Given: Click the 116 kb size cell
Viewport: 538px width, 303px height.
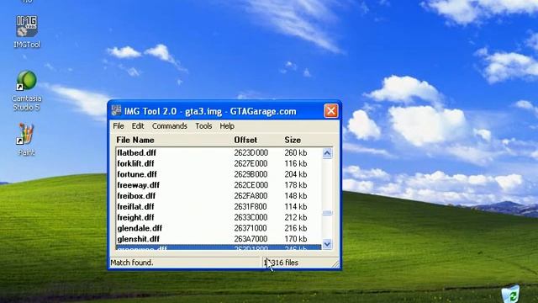Looking at the screenshot, I should [295, 163].
